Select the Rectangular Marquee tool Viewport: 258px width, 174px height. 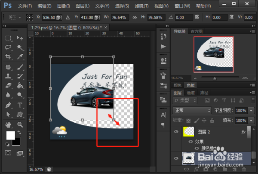click(8, 38)
